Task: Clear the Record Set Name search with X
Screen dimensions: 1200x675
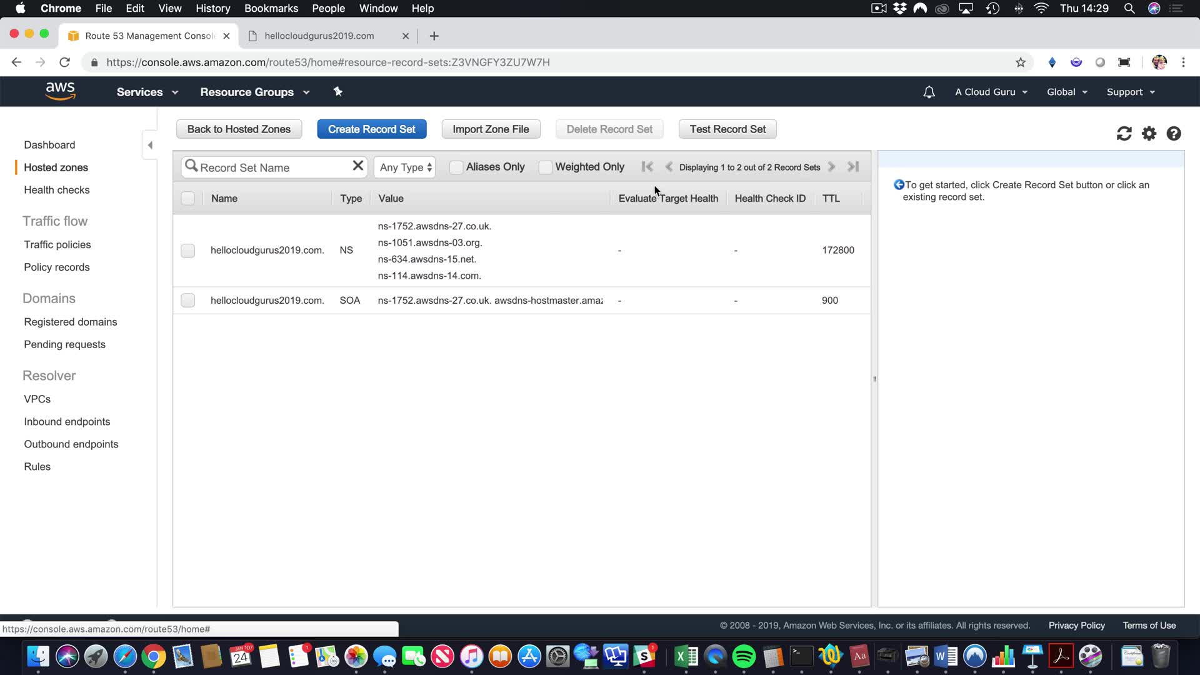Action: tap(357, 166)
